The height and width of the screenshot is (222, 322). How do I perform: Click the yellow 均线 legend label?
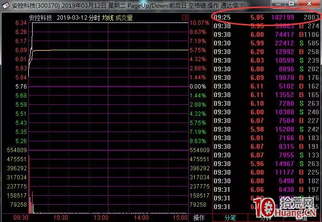[107, 18]
